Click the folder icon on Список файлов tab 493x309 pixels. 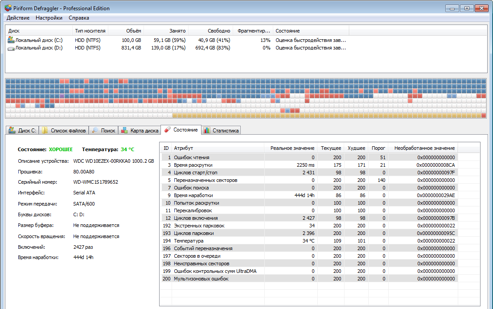point(45,130)
